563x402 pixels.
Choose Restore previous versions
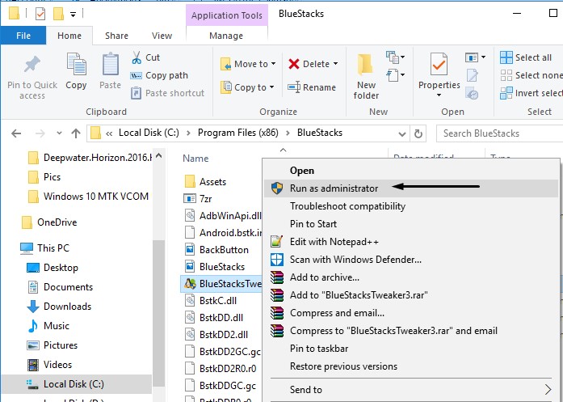click(411, 366)
